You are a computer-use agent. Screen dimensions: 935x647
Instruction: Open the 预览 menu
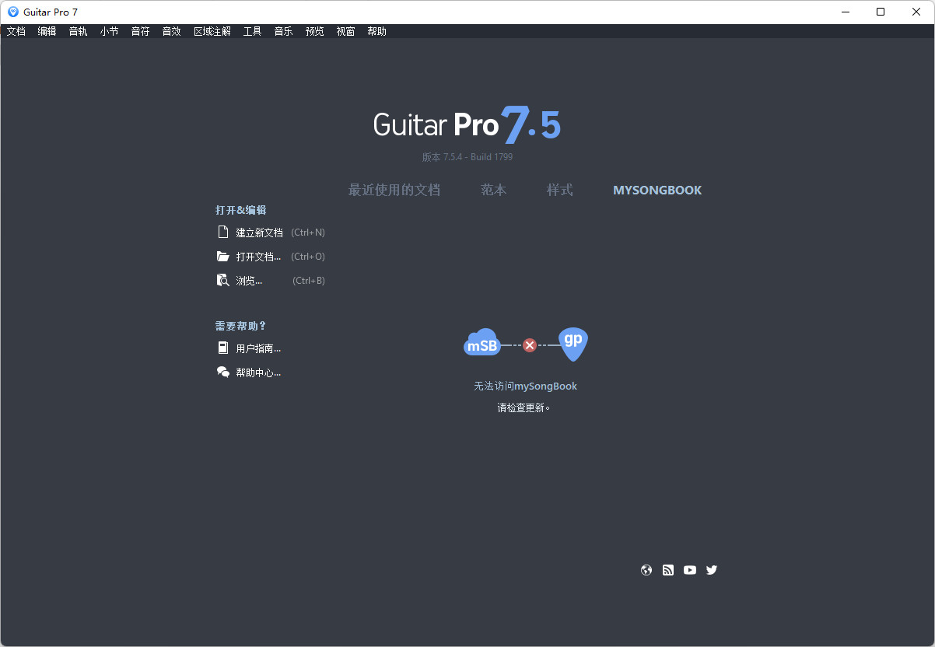[x=315, y=32]
